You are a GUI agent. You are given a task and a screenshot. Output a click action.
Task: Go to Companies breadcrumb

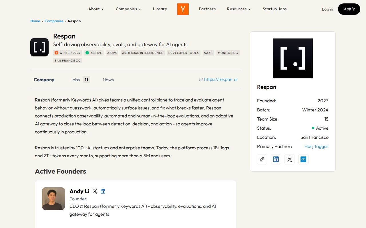[x=54, y=21]
